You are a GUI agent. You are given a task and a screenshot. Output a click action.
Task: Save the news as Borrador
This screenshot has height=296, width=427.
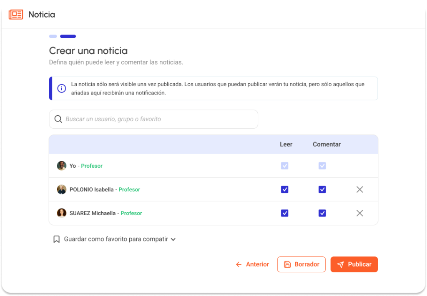[x=301, y=264]
